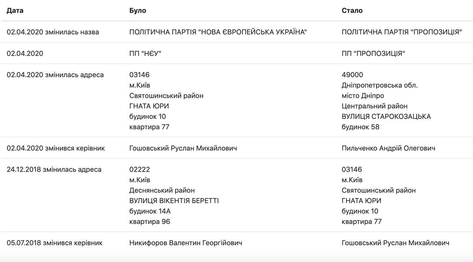Select the "02.04.2020 змінилась назва" date cell
The height and width of the screenshot is (262, 473).
(53, 32)
